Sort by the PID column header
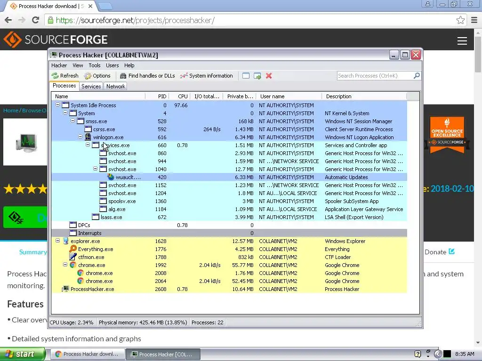The height and width of the screenshot is (361, 482). tap(157, 96)
